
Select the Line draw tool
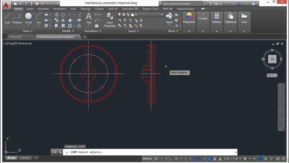[x=7, y=19]
